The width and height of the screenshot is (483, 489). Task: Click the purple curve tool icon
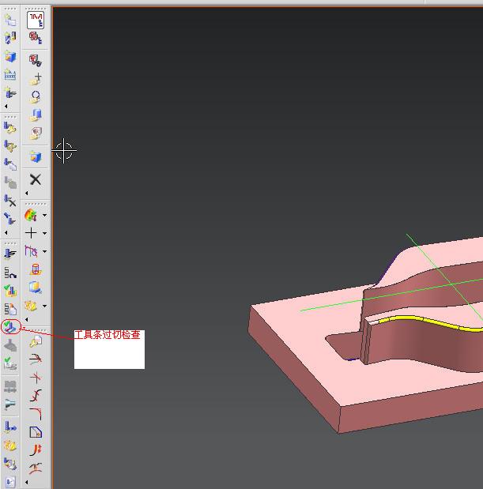click(x=31, y=251)
